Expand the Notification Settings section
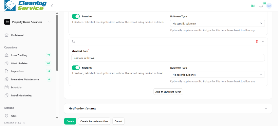Image resolution: width=278 pixels, height=126 pixels. point(168,108)
